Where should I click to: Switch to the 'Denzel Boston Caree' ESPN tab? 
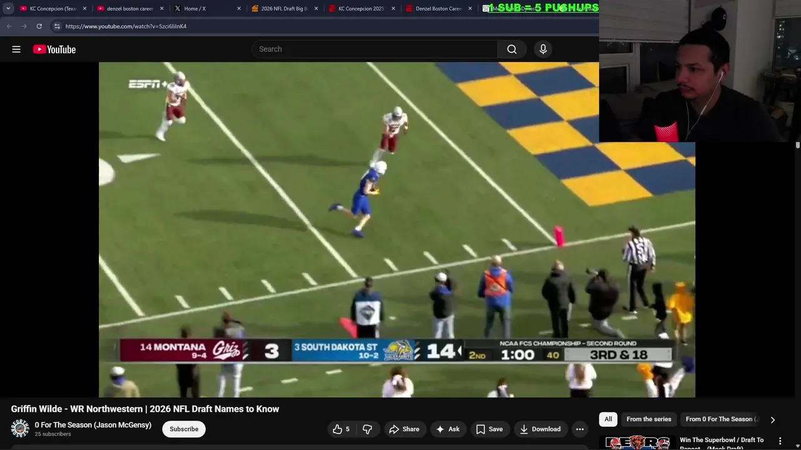pos(439,9)
